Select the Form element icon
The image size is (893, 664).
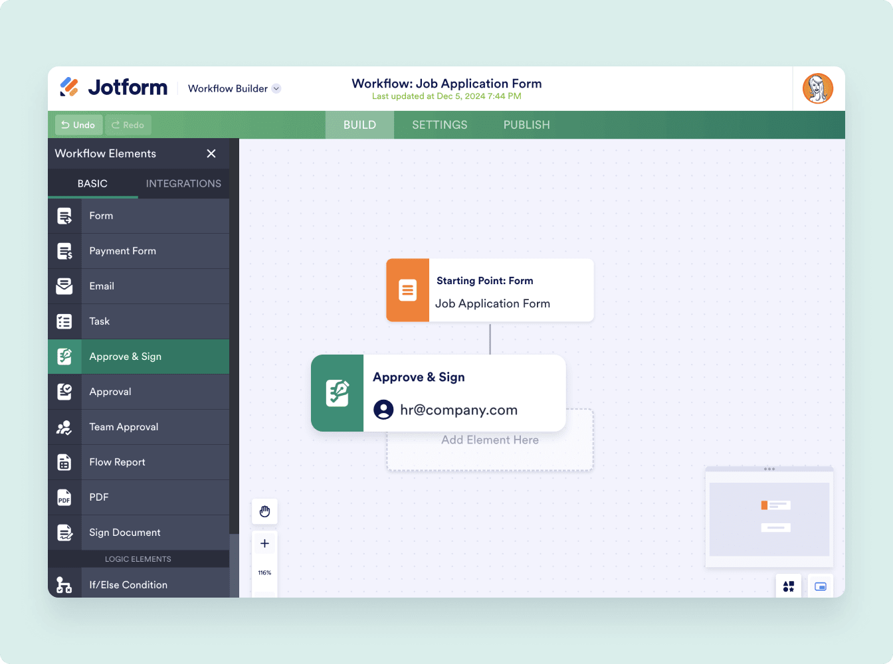(x=64, y=216)
